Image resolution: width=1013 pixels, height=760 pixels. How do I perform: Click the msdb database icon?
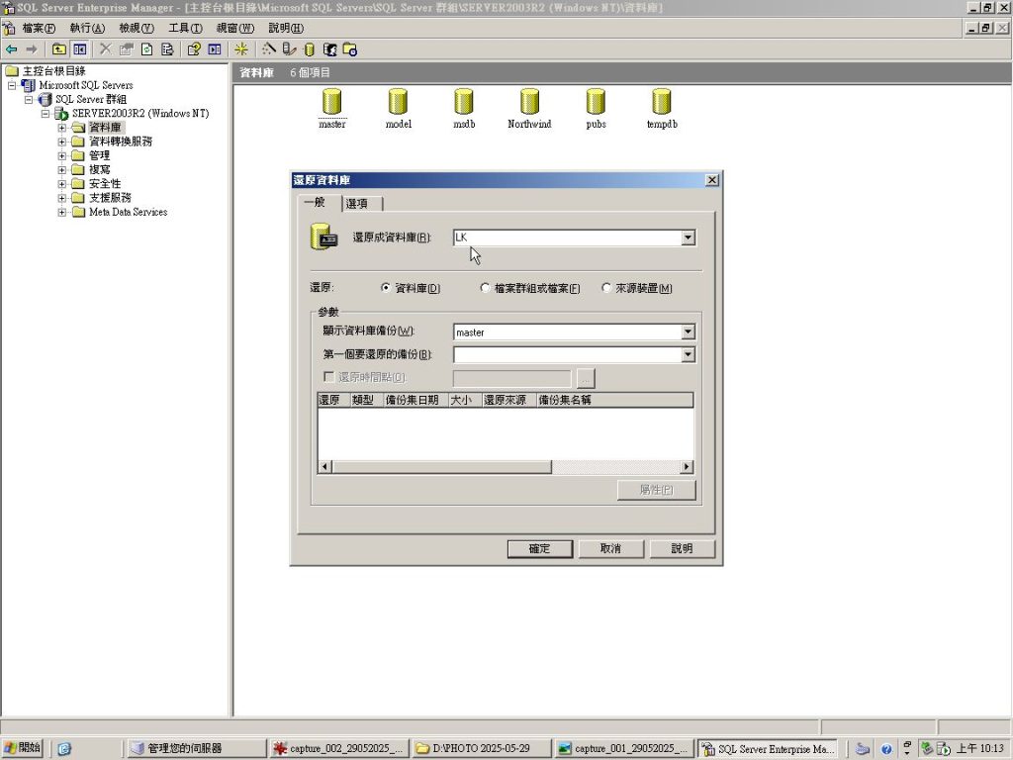(x=464, y=102)
